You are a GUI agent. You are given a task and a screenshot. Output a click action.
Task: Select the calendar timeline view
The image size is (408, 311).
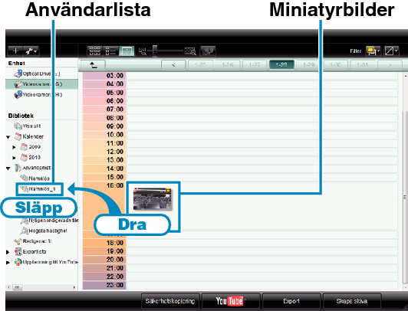coord(127,51)
